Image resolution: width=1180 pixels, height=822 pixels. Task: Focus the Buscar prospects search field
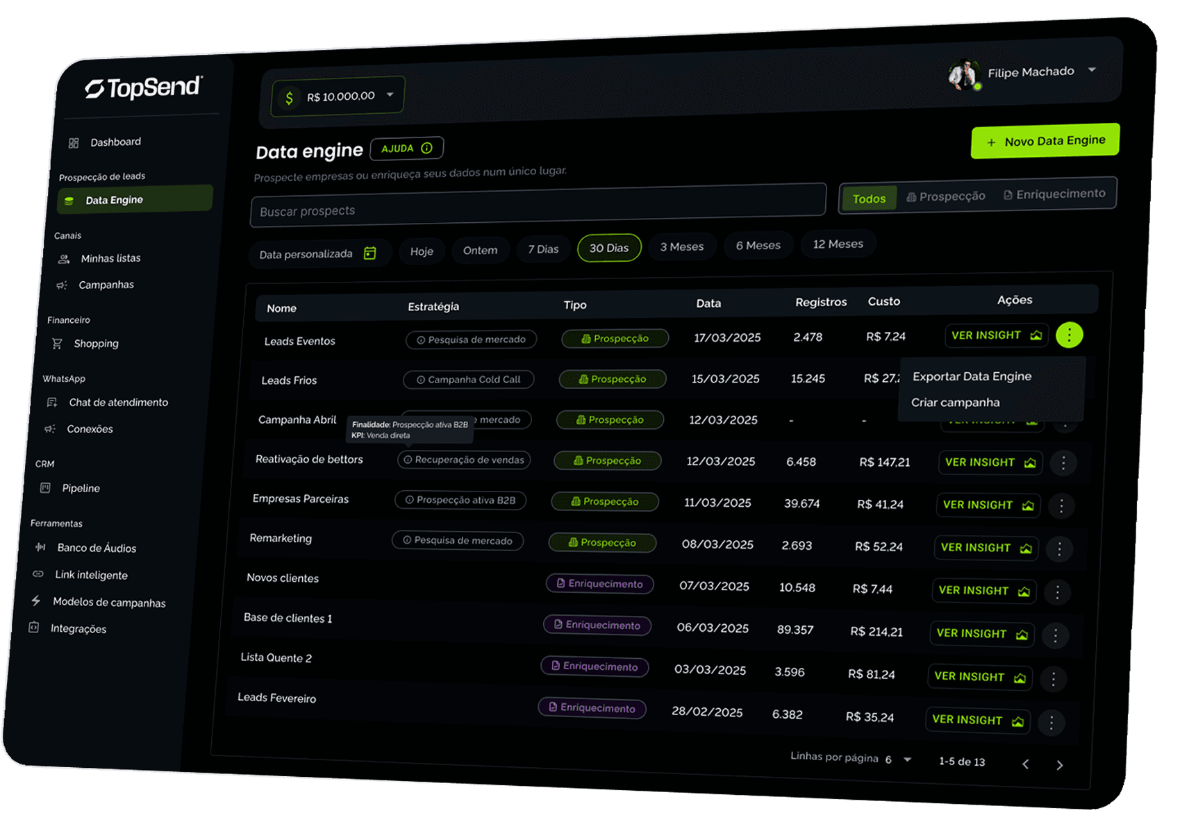tap(538, 205)
